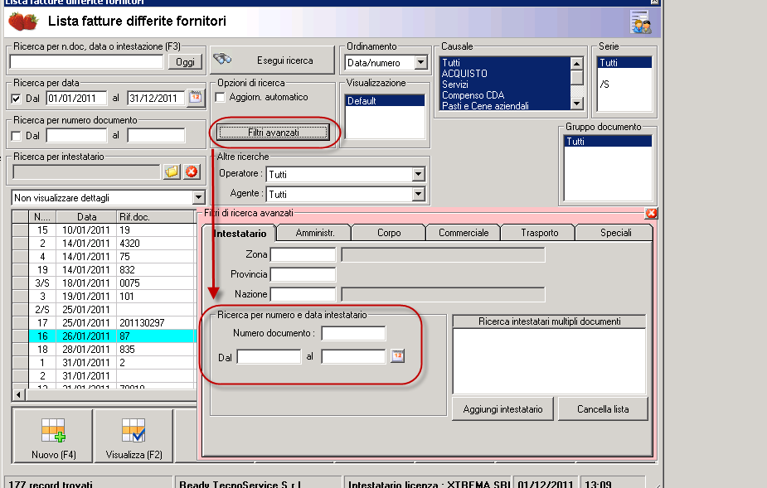Click the Nuovo (F4) button
The image size is (767, 488).
53,436
